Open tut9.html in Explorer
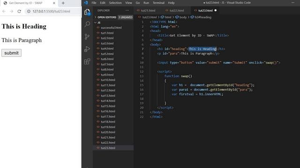The width and height of the screenshot is (300, 168). [113, 75]
